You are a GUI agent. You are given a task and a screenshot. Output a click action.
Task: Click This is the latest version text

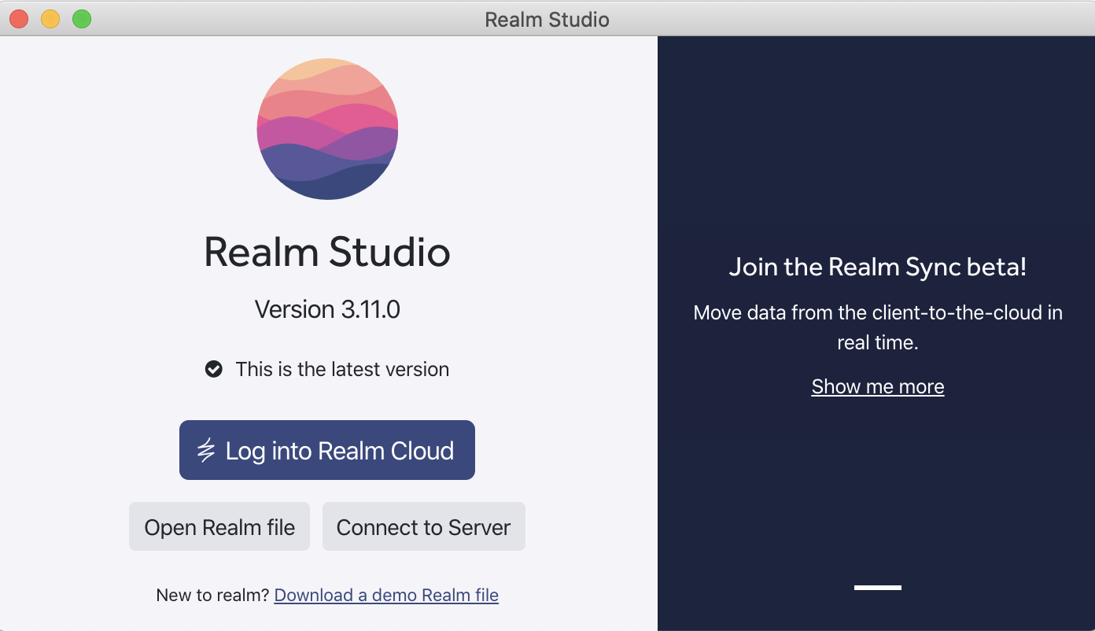pos(342,369)
